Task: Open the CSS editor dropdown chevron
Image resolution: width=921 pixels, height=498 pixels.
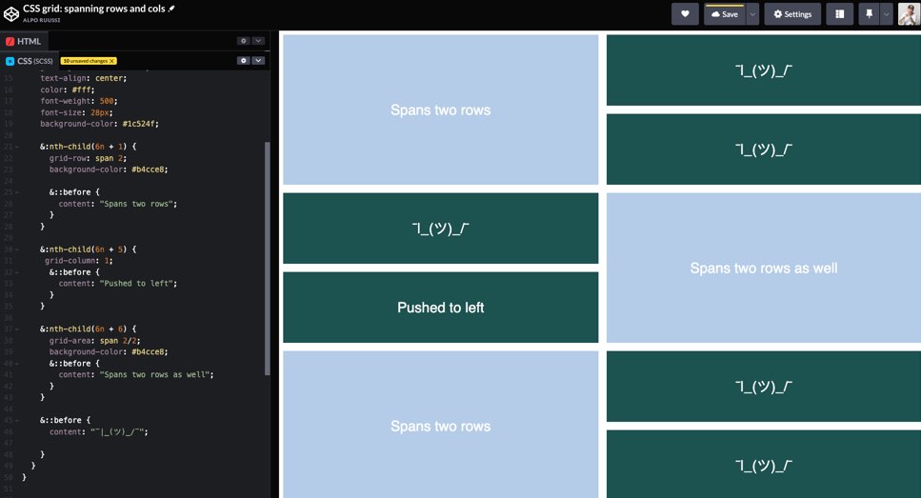Action: [258, 60]
